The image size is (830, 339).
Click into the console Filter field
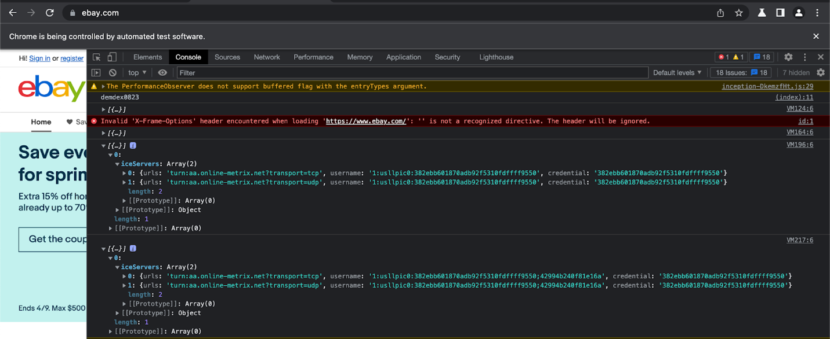click(412, 73)
